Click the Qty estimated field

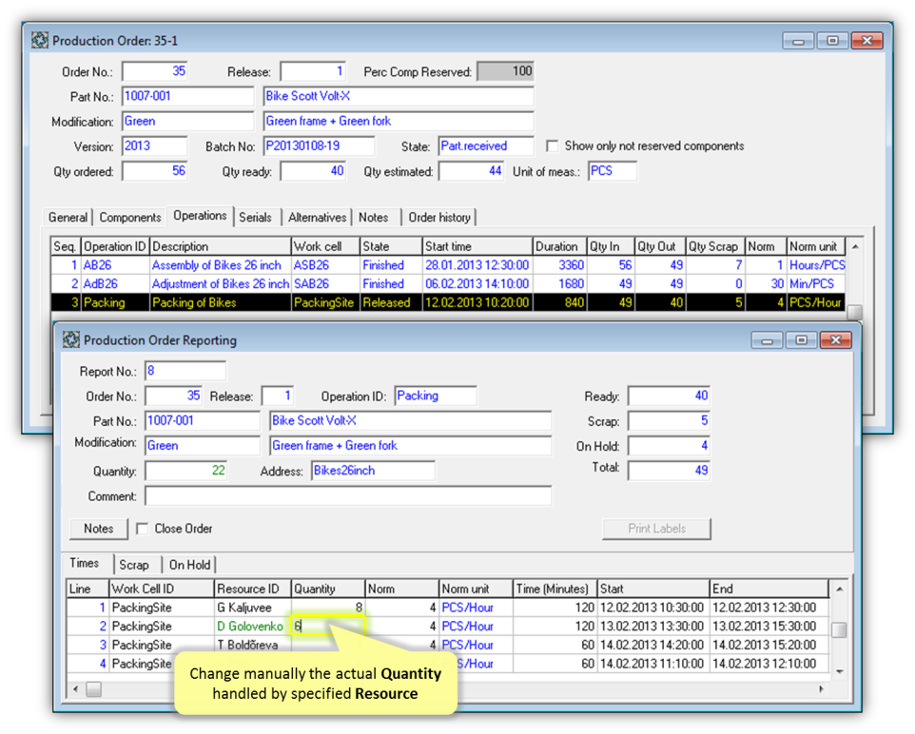pos(472,171)
